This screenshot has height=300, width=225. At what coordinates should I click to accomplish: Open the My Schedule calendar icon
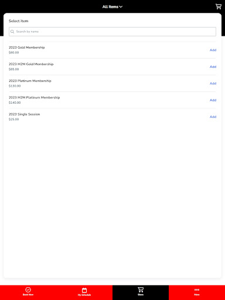pos(84,290)
